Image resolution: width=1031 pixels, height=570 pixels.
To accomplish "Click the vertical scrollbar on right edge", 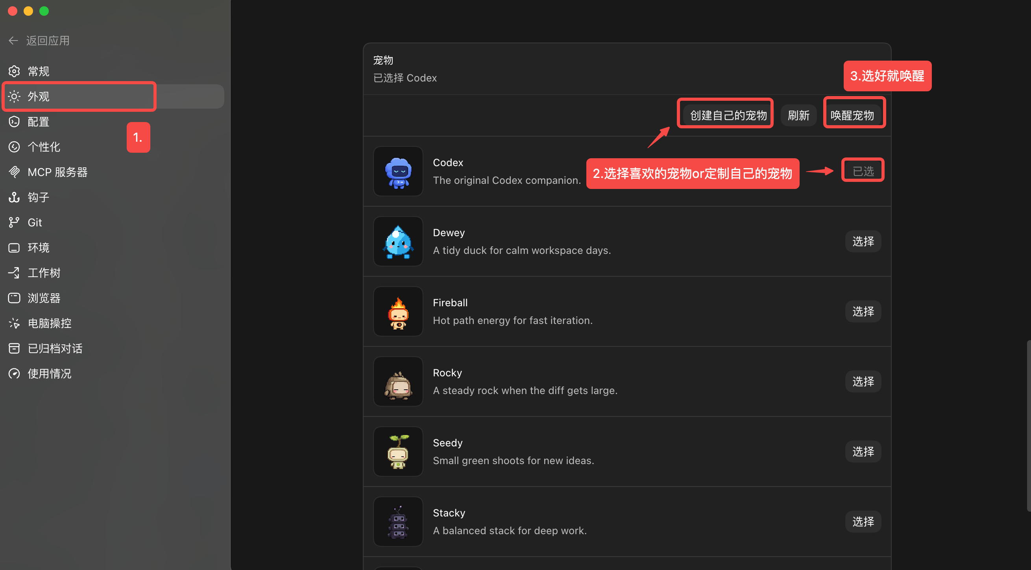I will coord(1029,426).
